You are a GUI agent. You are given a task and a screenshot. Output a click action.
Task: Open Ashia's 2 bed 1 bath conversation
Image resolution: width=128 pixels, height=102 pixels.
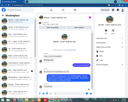[x=17, y=57]
